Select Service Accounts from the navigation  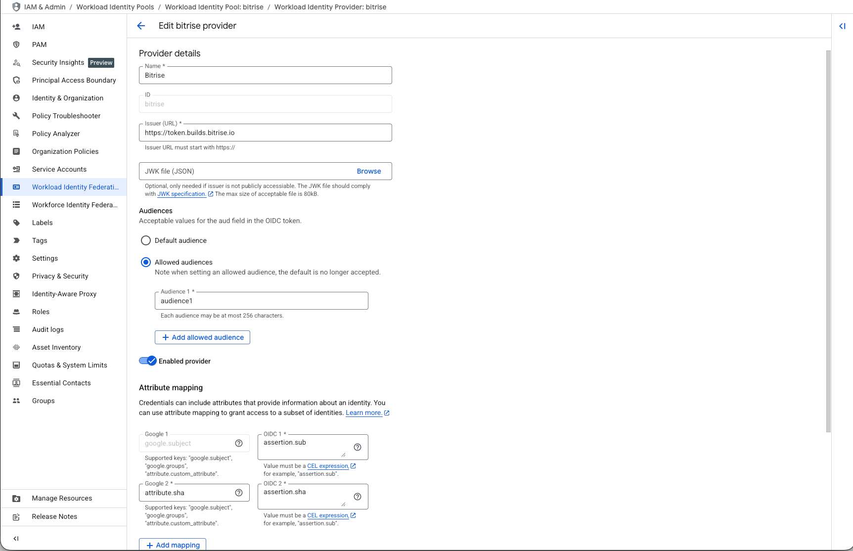(x=59, y=169)
